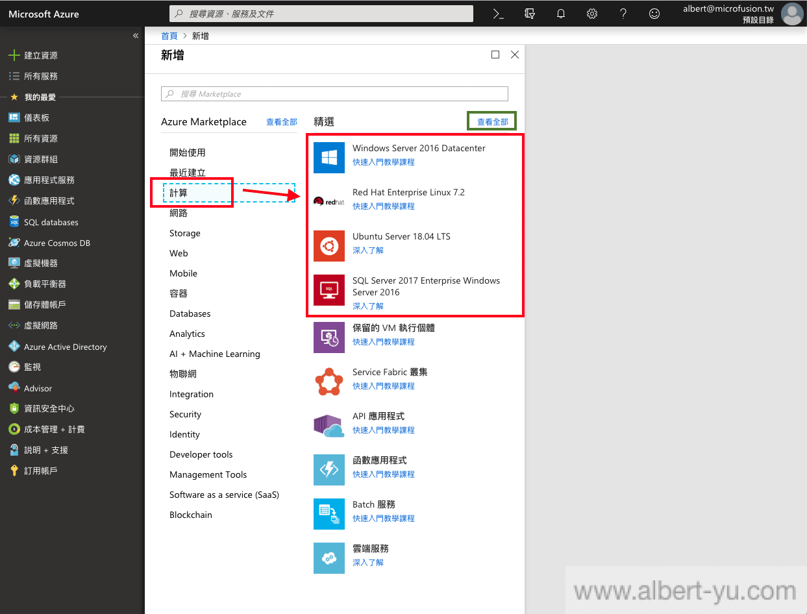Screen dimensions: 807x614
Task: Select Storage category
Action: 185,233
